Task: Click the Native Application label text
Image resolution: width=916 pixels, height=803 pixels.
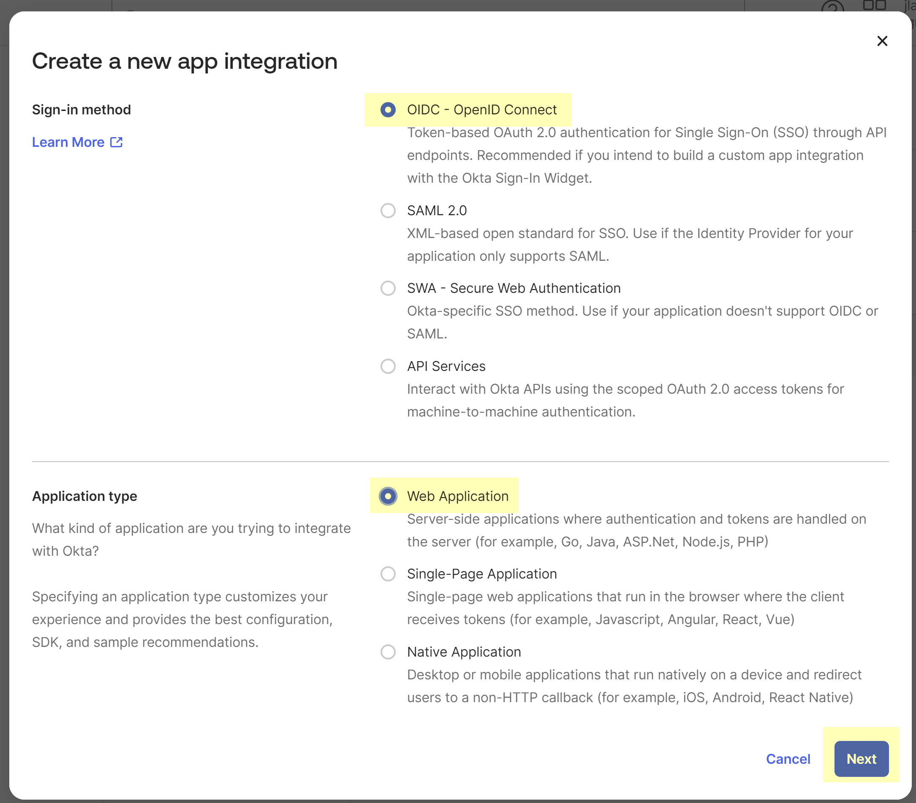Action: (463, 652)
